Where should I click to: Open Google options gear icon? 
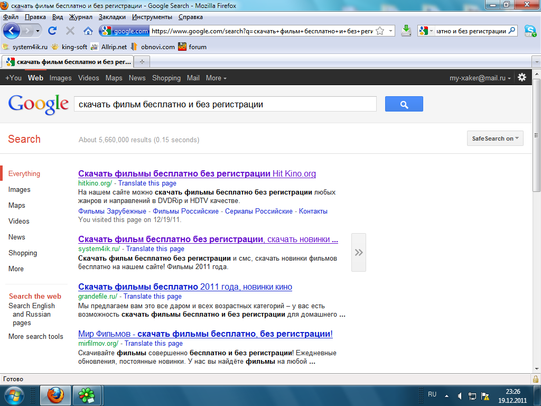(522, 77)
